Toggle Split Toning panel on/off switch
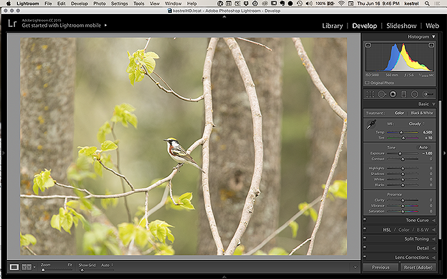The height and width of the screenshot is (279, 447). [x=365, y=238]
